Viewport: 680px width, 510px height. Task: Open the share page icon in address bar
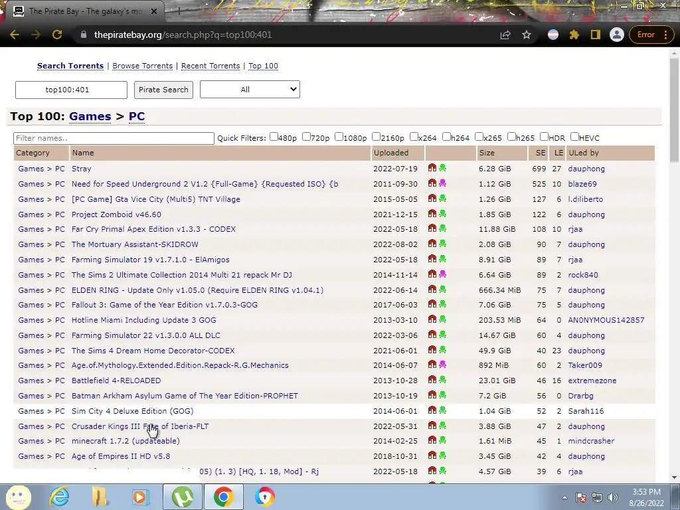[x=505, y=35]
